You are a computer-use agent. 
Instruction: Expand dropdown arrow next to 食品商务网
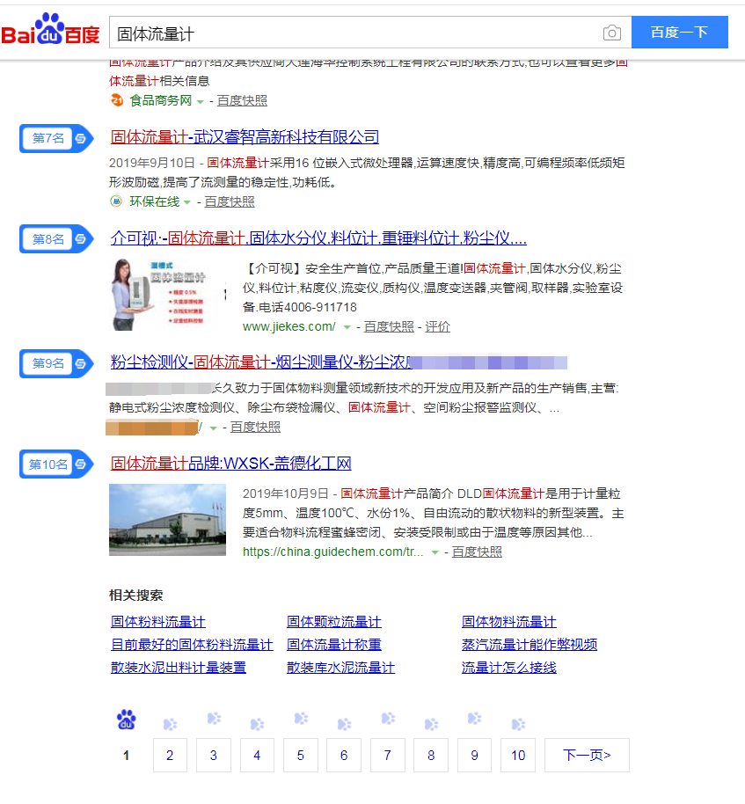200,101
